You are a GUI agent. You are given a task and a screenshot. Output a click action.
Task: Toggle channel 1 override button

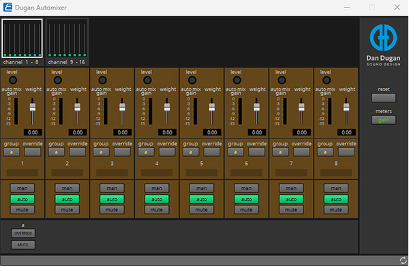tap(33, 152)
